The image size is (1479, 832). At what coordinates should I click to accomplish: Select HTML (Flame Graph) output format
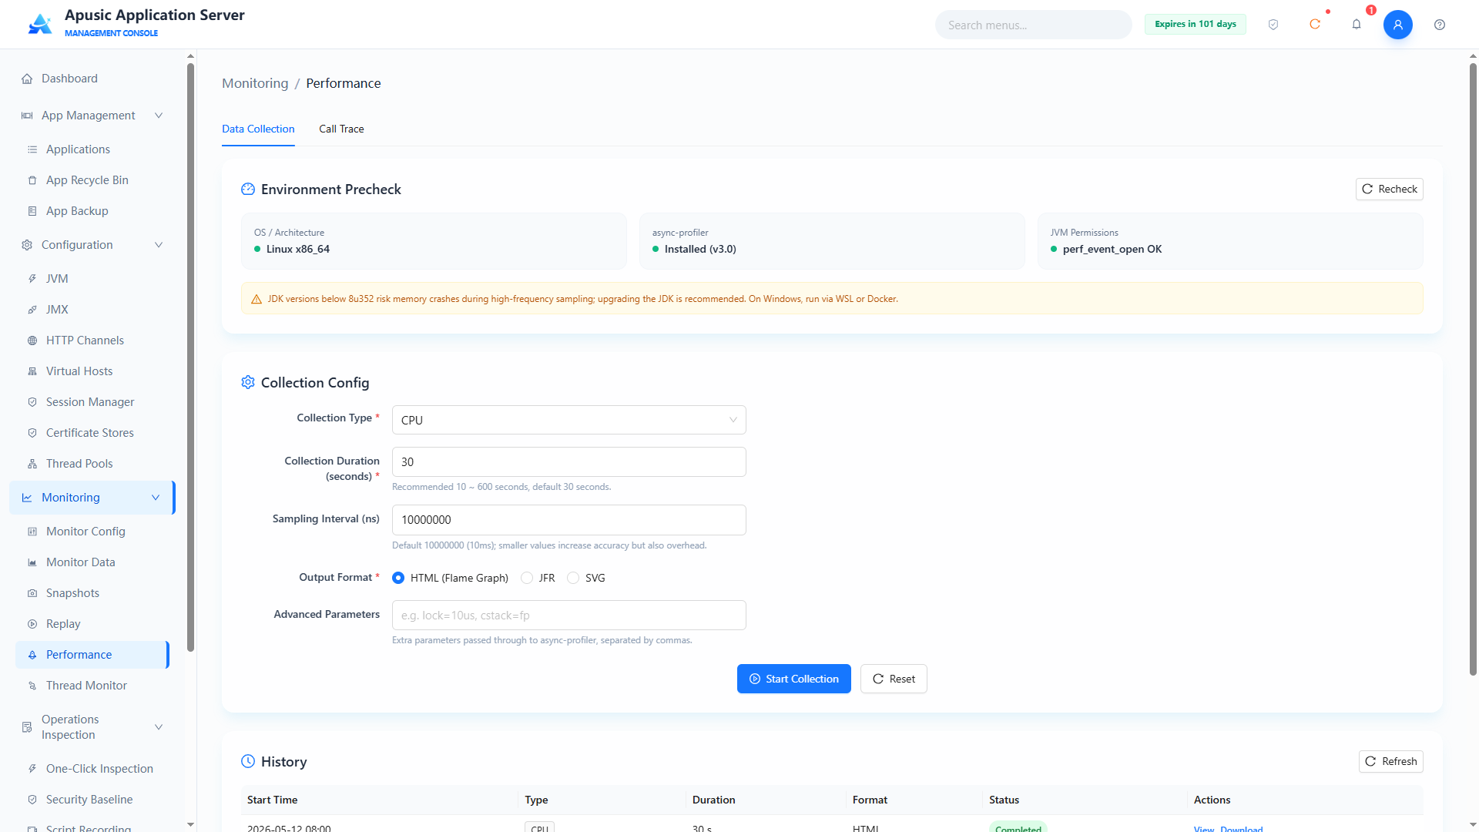(451, 578)
